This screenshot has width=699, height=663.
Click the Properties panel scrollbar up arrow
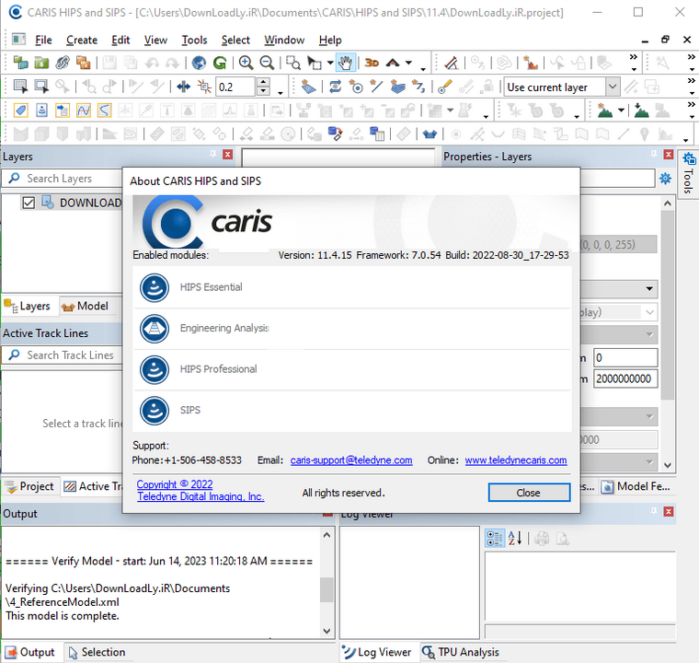(668, 204)
